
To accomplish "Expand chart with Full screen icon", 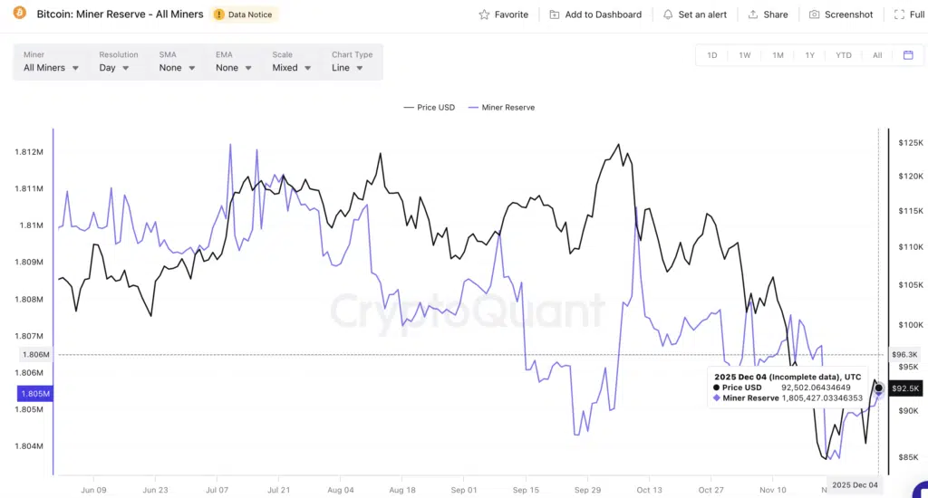I will pyautogui.click(x=898, y=14).
